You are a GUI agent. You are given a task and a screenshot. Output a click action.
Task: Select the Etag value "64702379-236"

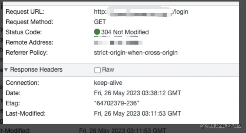[x=116, y=103]
